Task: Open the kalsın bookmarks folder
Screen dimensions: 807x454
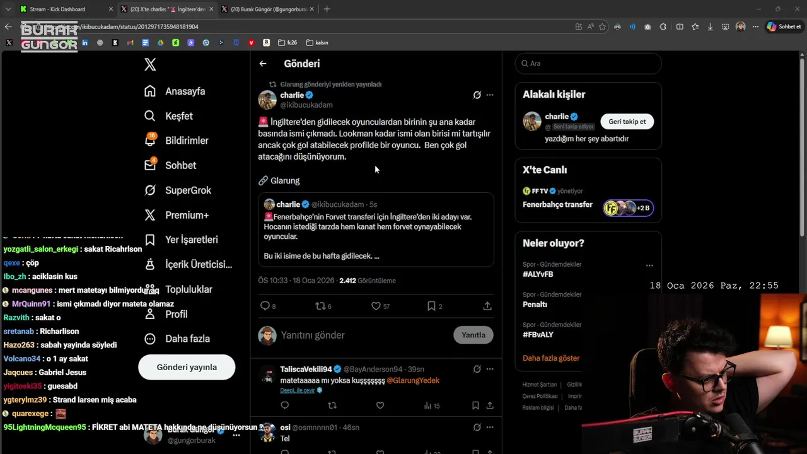Action: point(317,43)
